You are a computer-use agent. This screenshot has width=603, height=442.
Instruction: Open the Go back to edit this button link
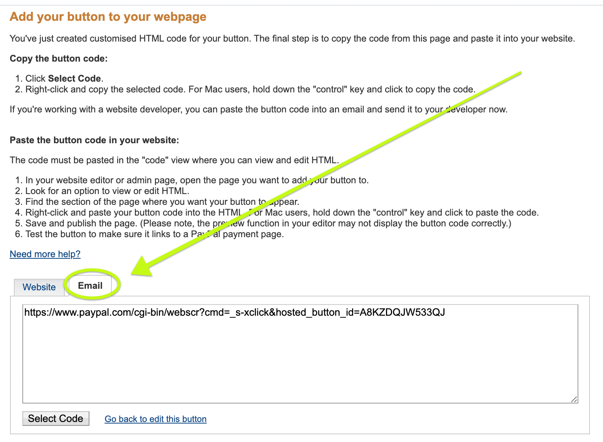point(156,419)
